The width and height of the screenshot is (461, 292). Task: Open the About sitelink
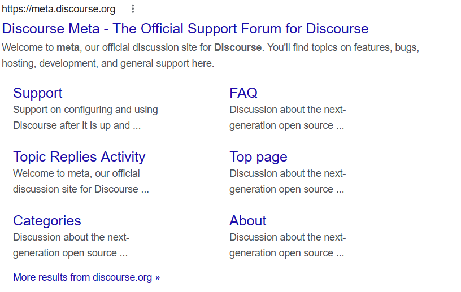pos(247,221)
